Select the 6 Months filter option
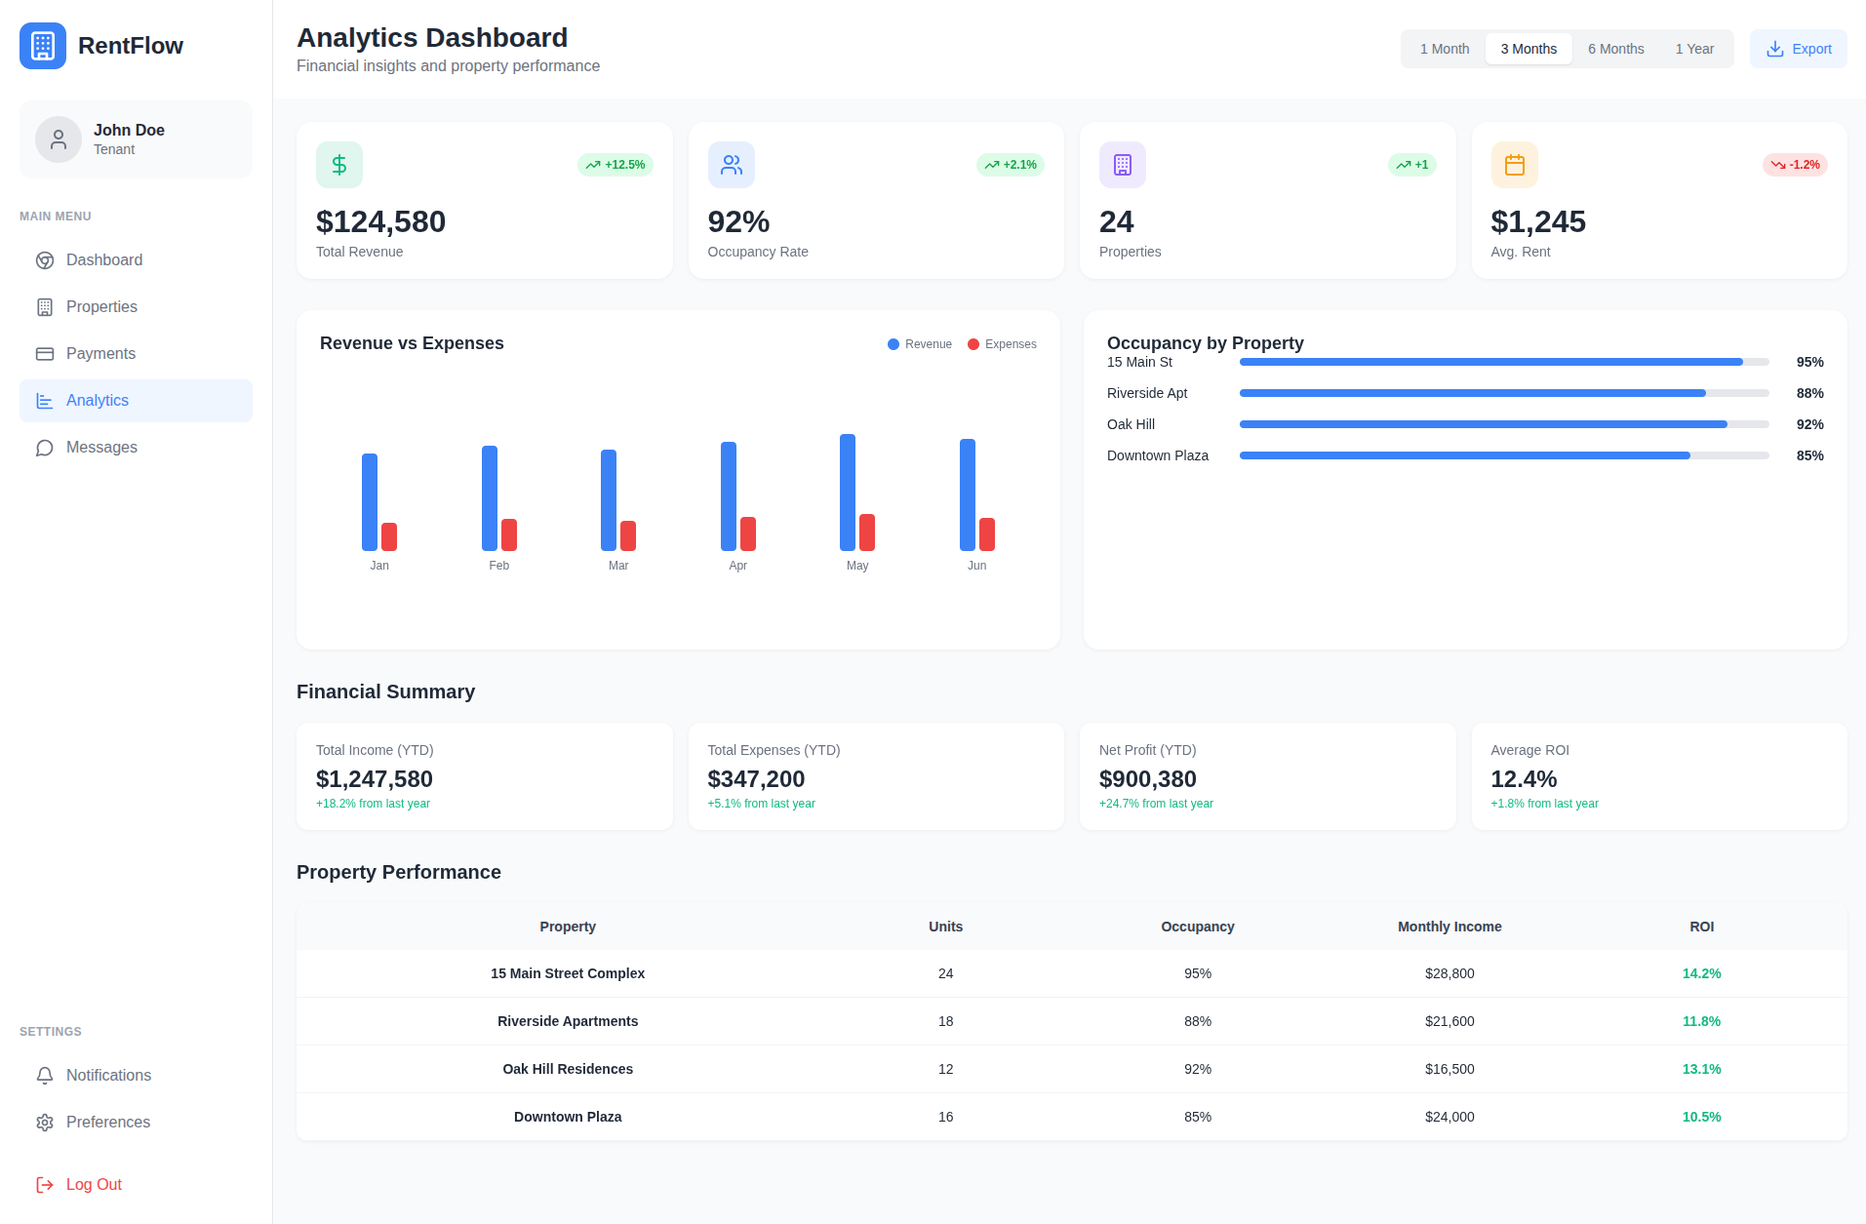This screenshot has height=1224, width=1866. point(1615,48)
